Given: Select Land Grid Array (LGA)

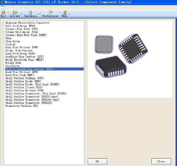Looking at the screenshot, I should click(x=20, y=54).
